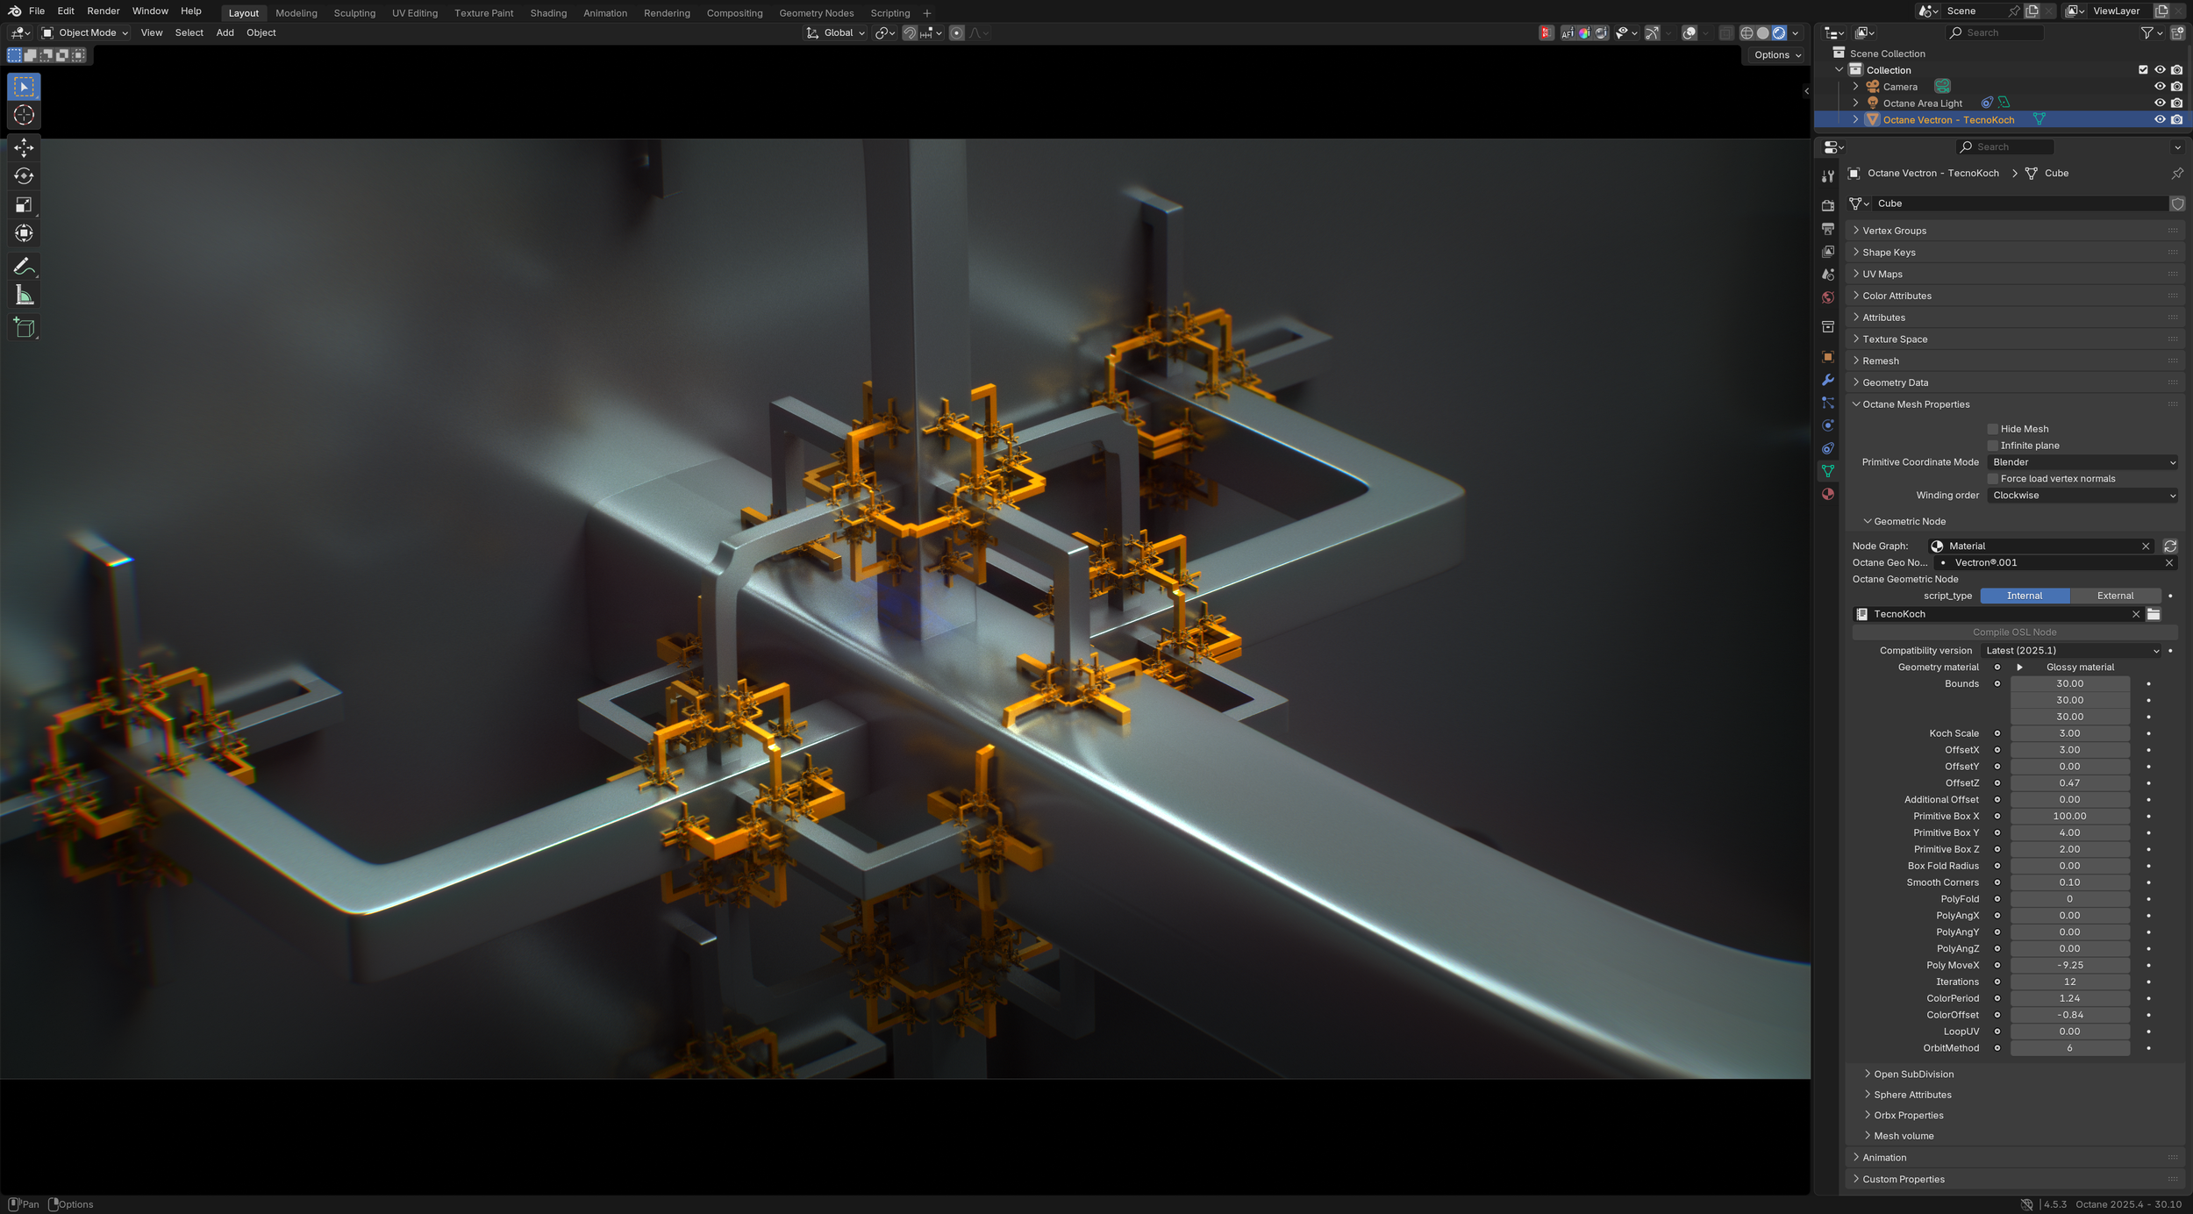The image size is (2193, 1214).
Task: Pick the Measure tool
Action: pos(24,296)
